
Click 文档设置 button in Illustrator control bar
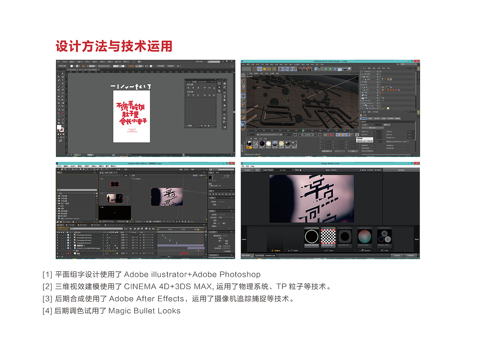(x=160, y=66)
